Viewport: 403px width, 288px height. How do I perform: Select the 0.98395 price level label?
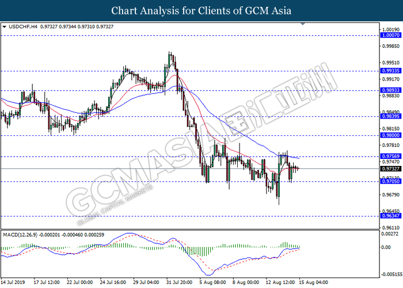tap(391, 116)
